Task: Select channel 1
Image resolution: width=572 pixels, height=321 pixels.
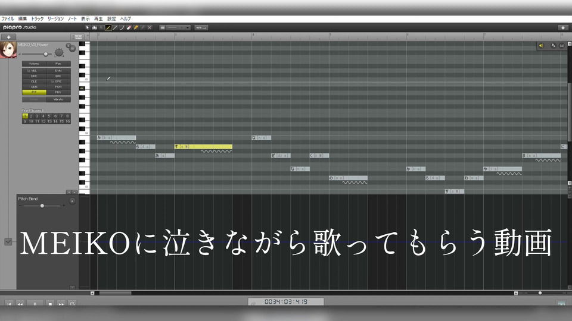Action: pyautogui.click(x=25, y=116)
